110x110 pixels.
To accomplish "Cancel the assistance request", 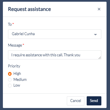I will coord(75,101).
